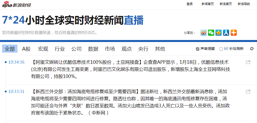This screenshot has width=257, height=123.
Task: Select the 全部 tab
Action: click(10, 49)
